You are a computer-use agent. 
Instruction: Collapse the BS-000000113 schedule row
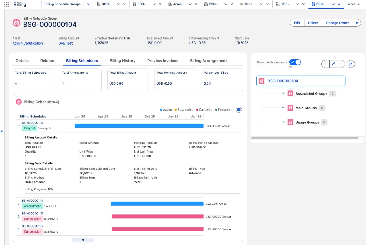tap(19, 126)
